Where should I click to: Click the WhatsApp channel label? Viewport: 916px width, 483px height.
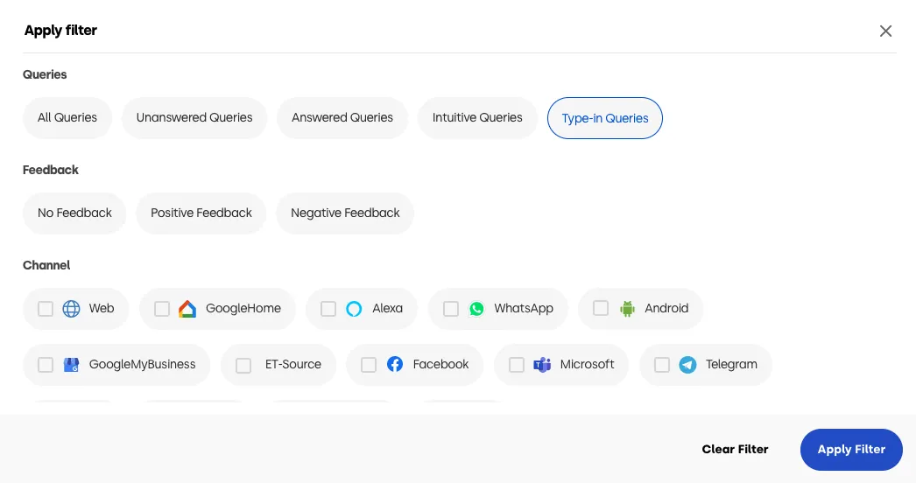[x=524, y=308]
